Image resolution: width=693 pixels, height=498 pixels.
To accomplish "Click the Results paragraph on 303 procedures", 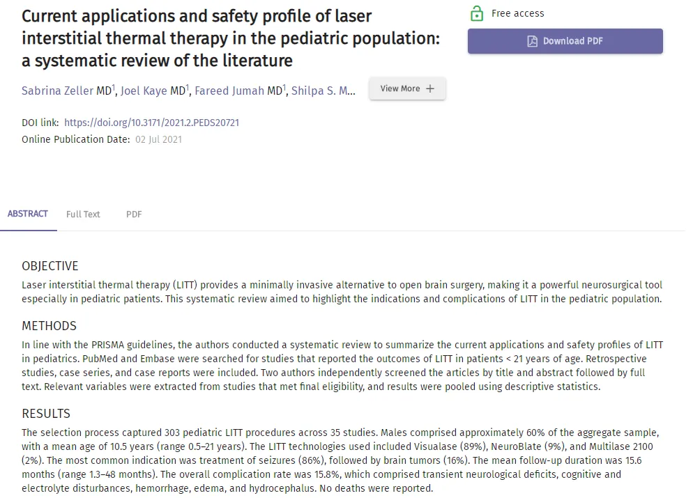I will pyautogui.click(x=342, y=460).
